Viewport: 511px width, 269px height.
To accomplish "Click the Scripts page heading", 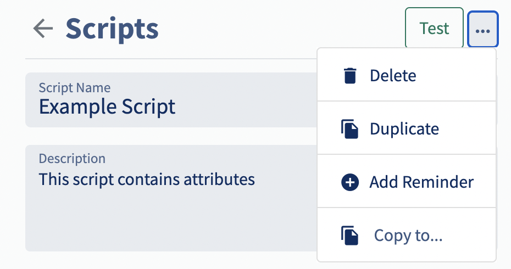I will (x=112, y=29).
